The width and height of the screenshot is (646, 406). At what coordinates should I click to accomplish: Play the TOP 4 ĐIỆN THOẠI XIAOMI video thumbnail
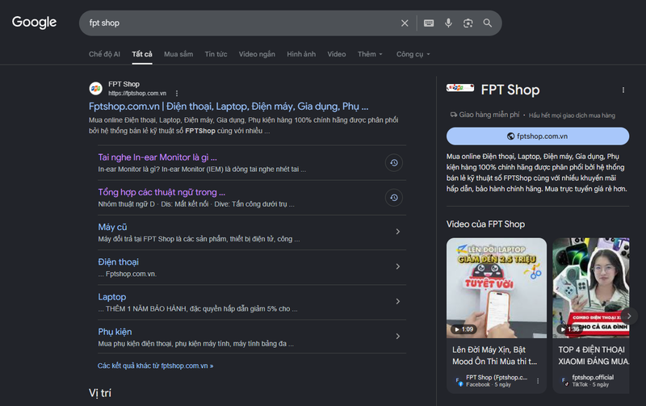point(591,288)
